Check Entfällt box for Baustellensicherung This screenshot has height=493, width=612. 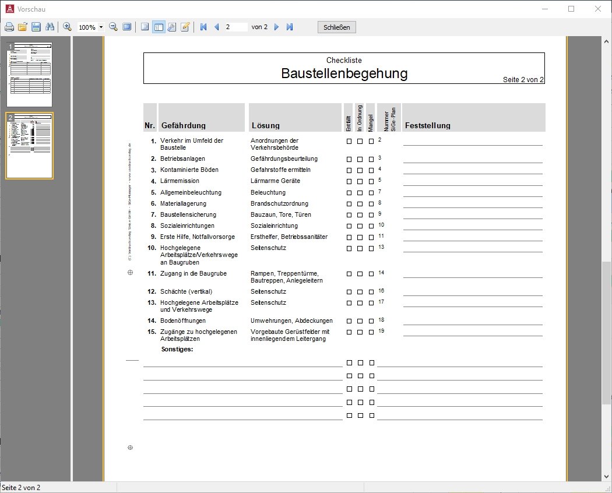click(349, 215)
